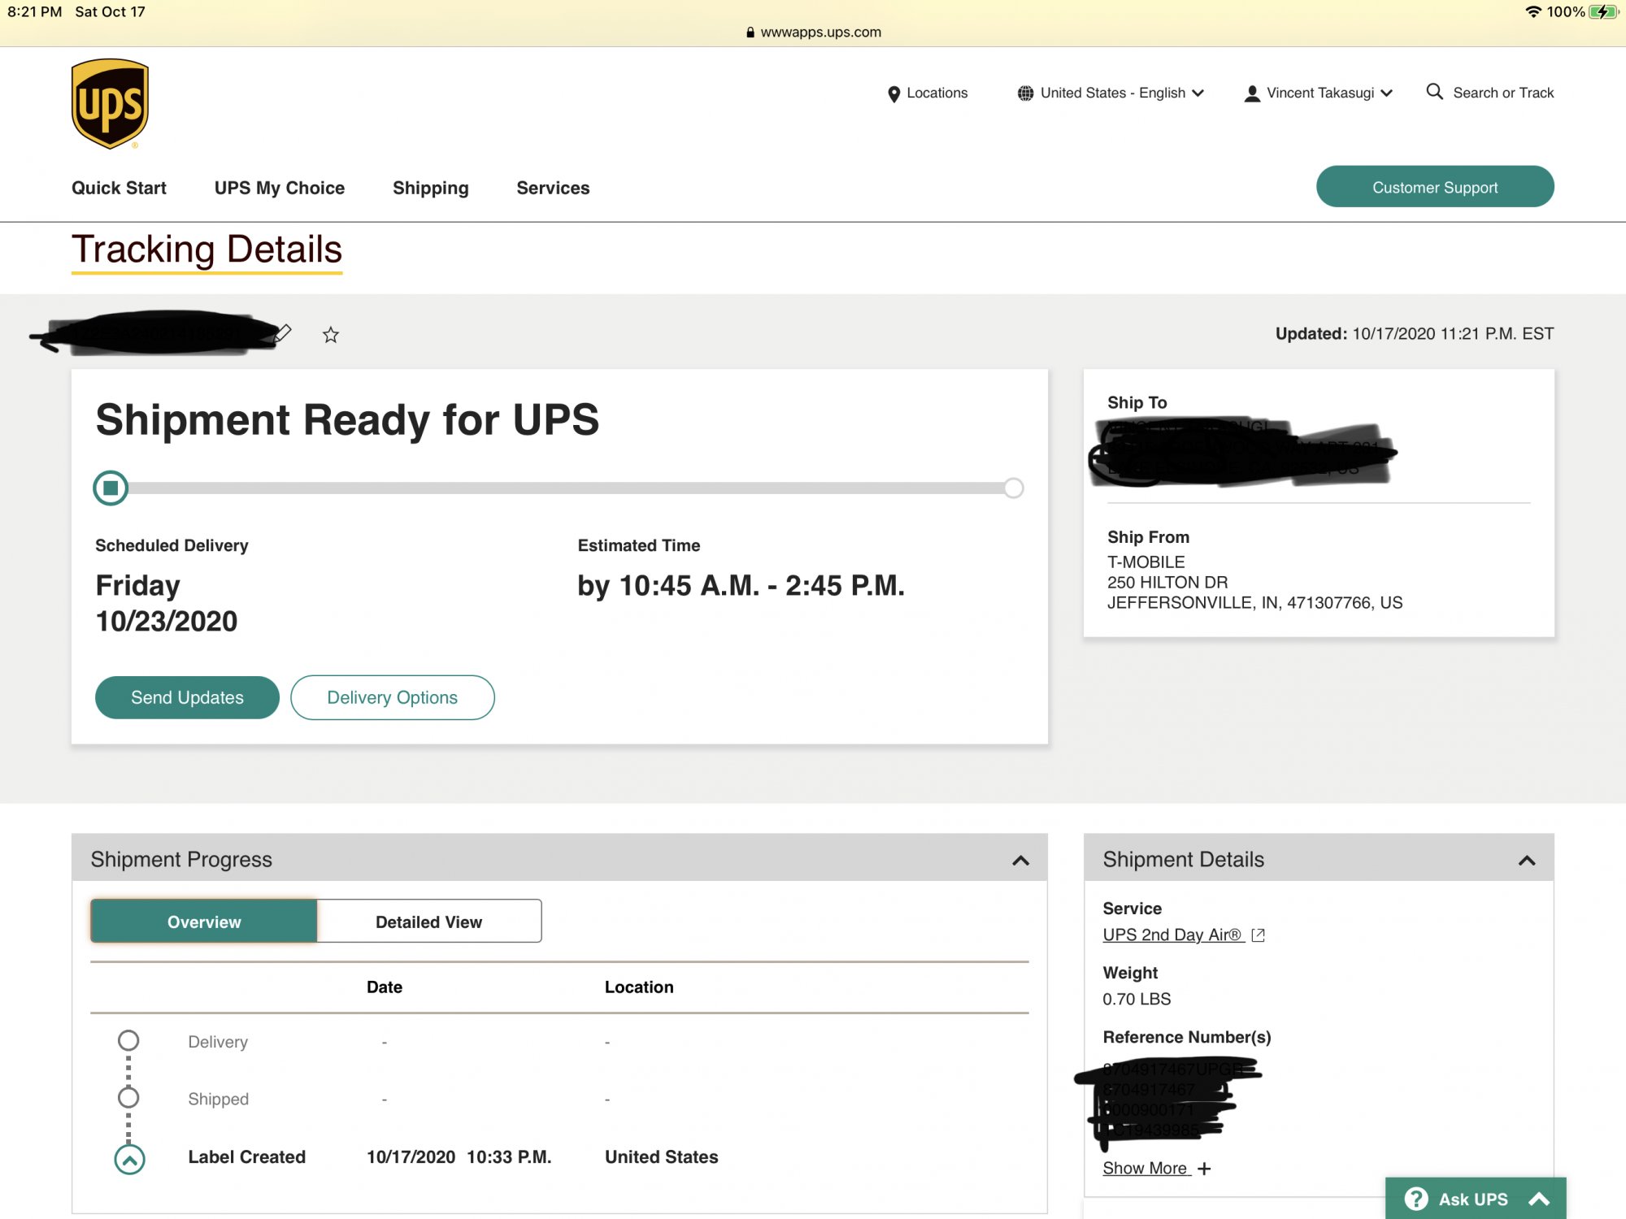Open UPS 2nd Day Air external link icon
The height and width of the screenshot is (1219, 1626).
coord(1258,935)
